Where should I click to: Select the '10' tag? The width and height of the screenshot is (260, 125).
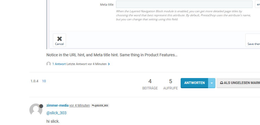pos(44,81)
